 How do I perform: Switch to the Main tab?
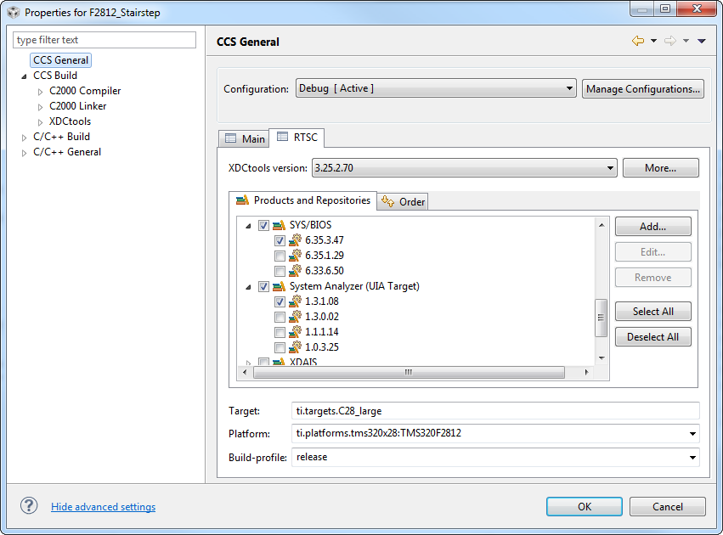click(x=244, y=138)
